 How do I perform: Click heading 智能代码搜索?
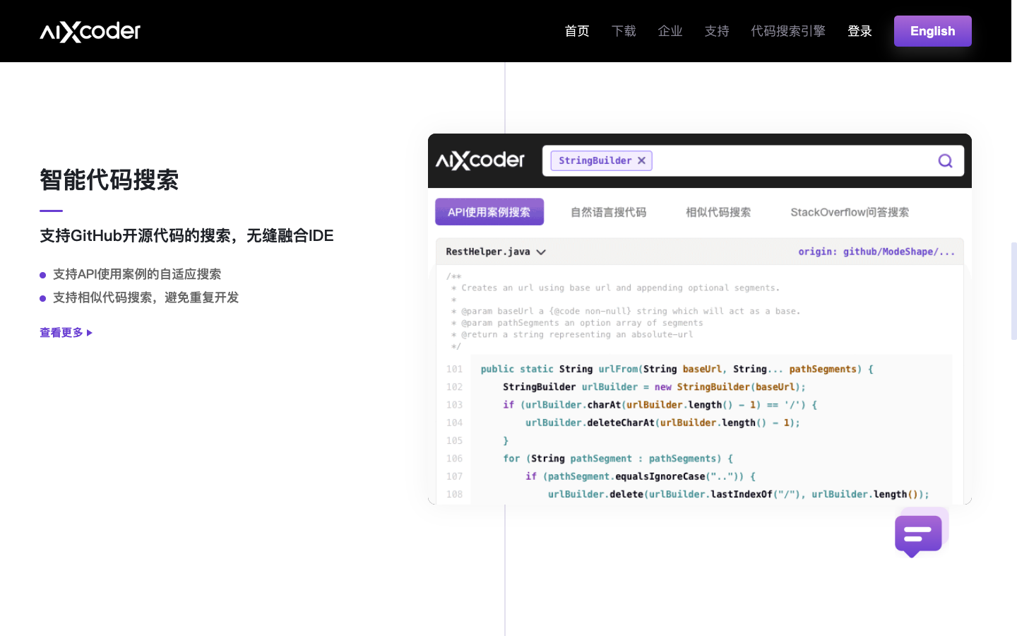(109, 180)
